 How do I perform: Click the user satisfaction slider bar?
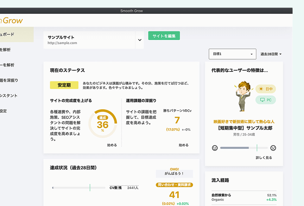coord(244,148)
